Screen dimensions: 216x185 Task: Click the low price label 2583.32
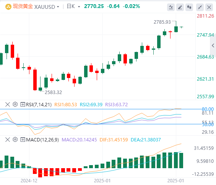[53, 92]
